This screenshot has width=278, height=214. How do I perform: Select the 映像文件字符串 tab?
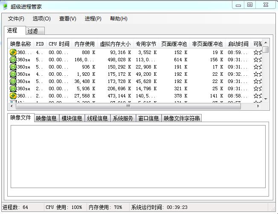[x=182, y=118]
